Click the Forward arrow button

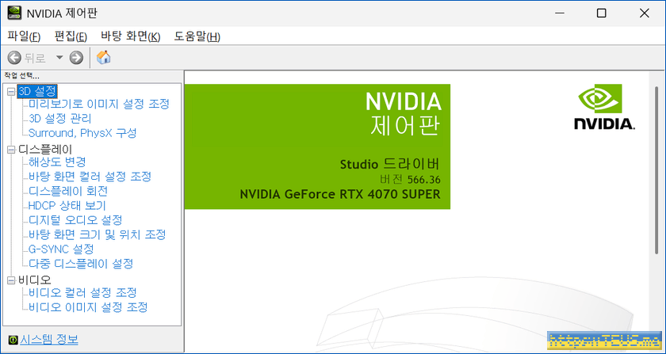76,57
